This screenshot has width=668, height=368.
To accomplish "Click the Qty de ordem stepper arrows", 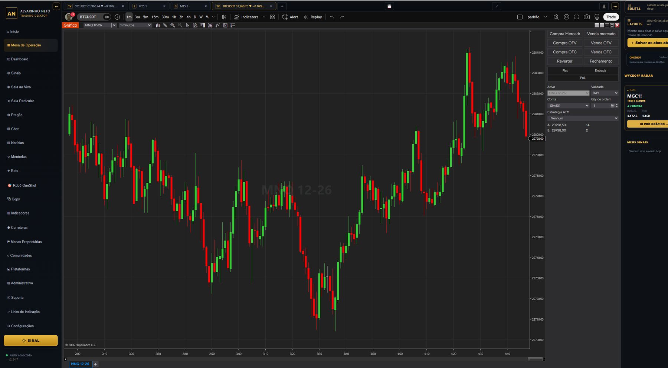I will click(617, 106).
